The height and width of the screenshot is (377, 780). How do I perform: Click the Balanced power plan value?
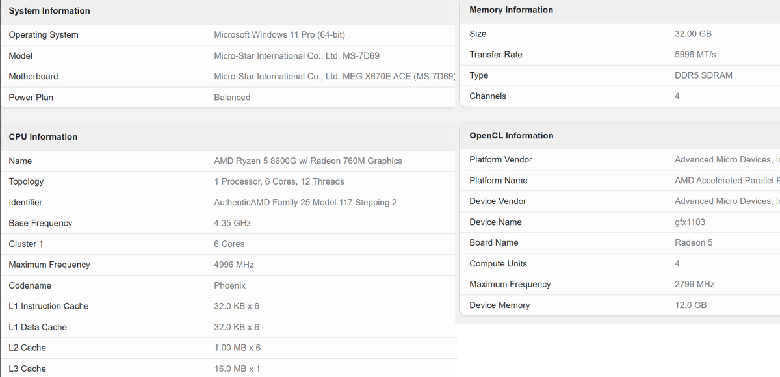(x=232, y=97)
